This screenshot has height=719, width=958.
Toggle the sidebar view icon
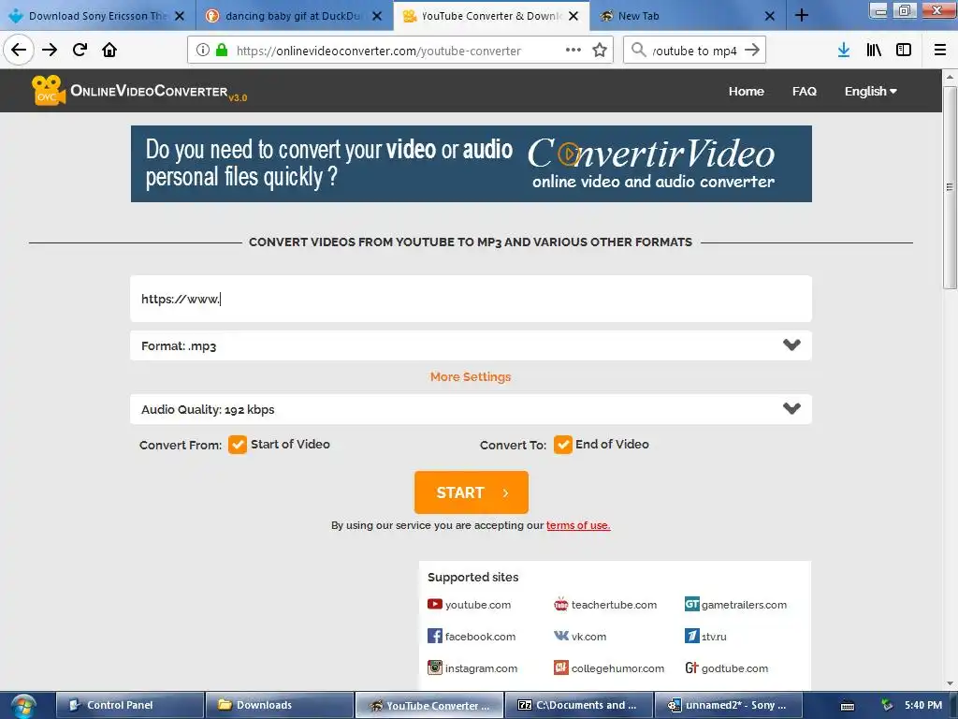904,51
